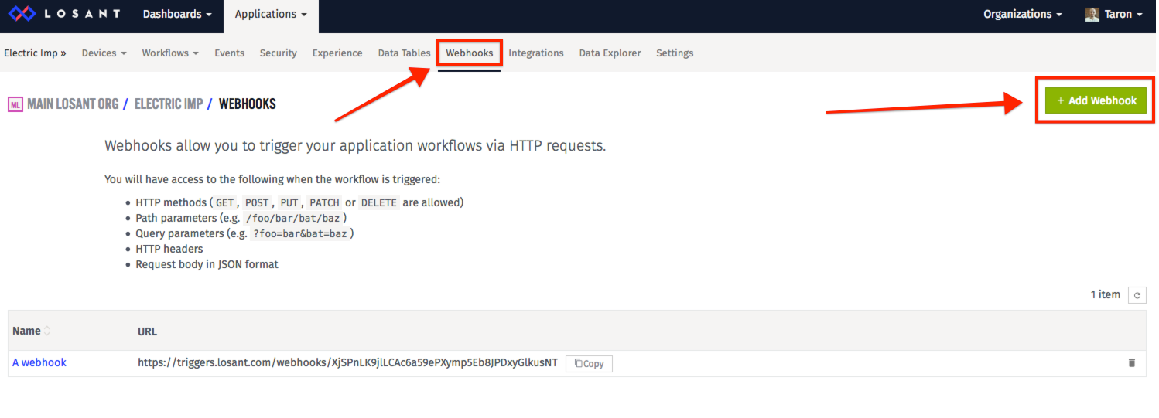
Task: Click the refresh icon beside 1 item
Action: point(1137,294)
